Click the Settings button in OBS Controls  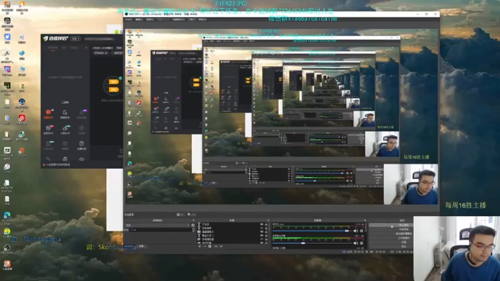(391, 242)
